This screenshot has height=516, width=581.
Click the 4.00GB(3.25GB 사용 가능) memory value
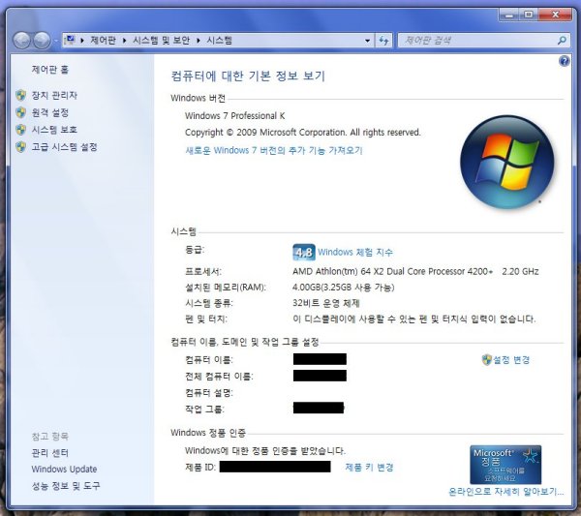[344, 288]
